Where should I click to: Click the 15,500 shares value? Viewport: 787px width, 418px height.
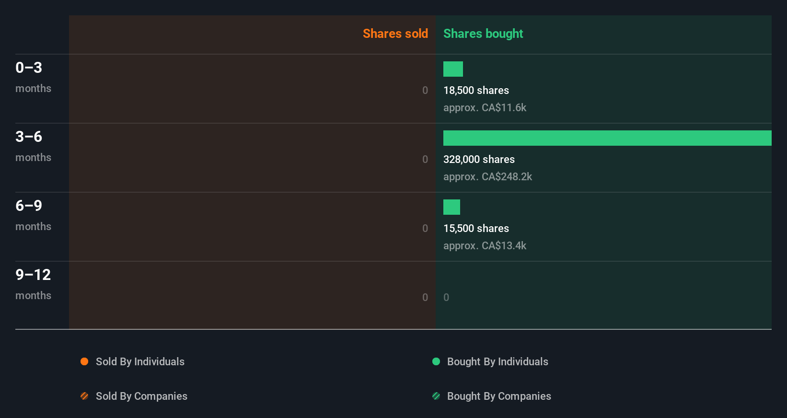[x=476, y=228]
